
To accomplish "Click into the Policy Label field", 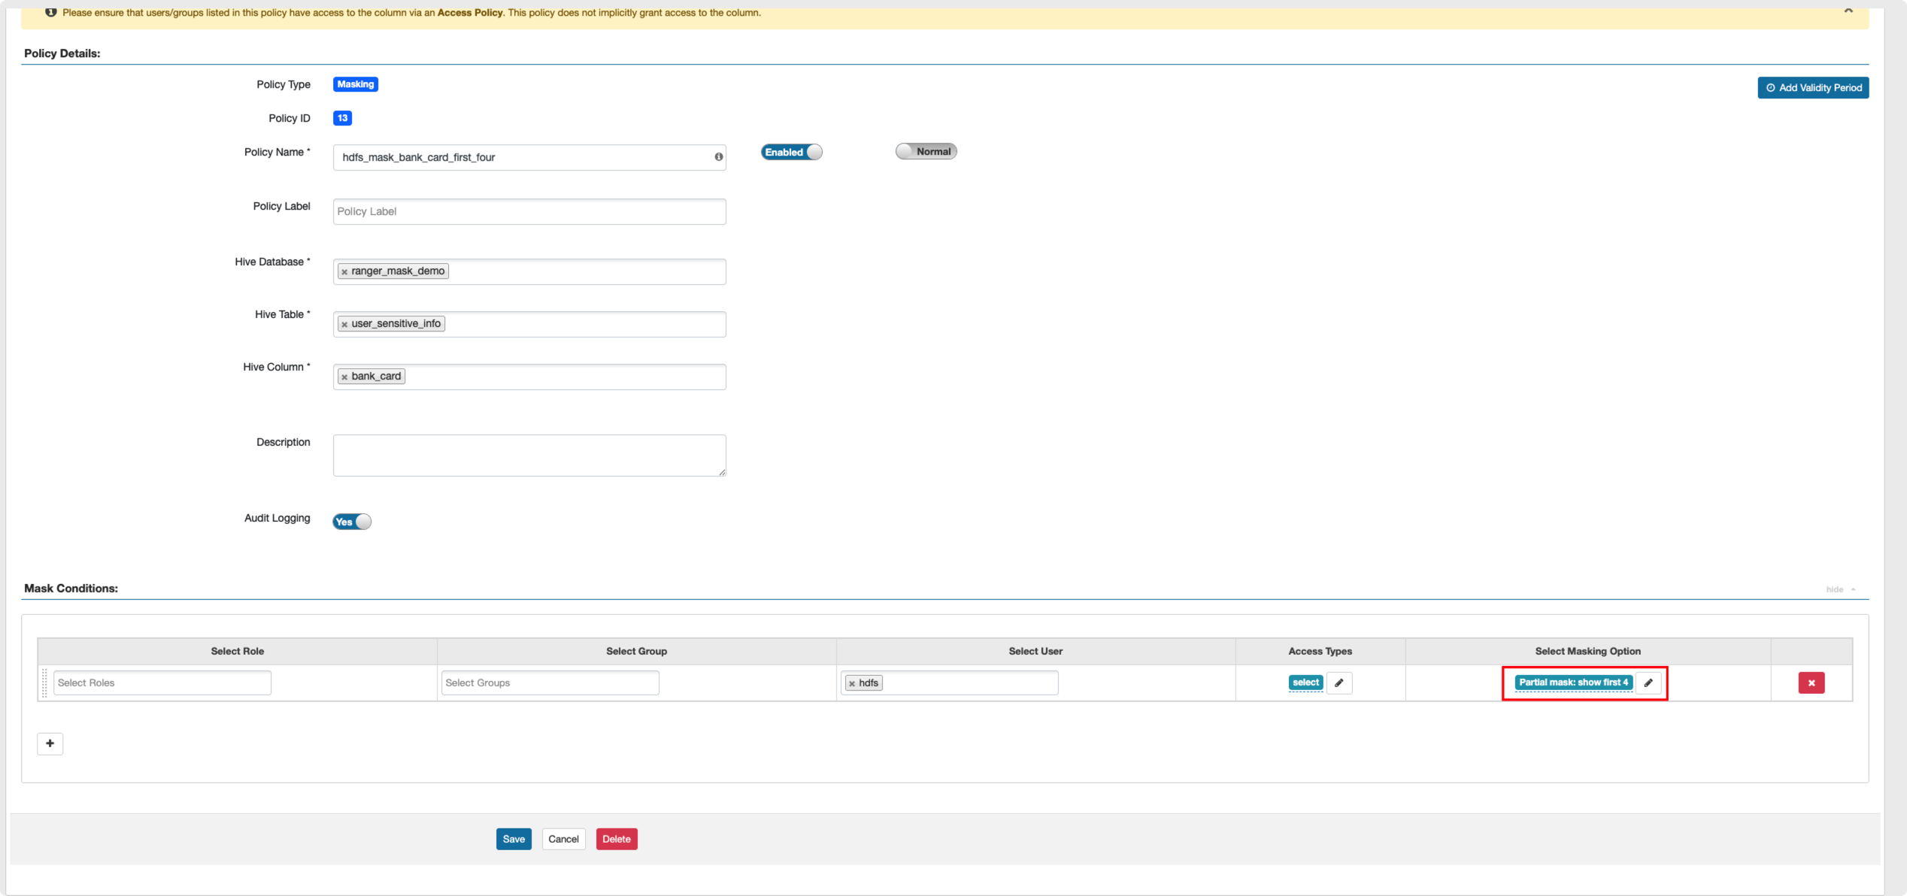I will click(x=529, y=211).
